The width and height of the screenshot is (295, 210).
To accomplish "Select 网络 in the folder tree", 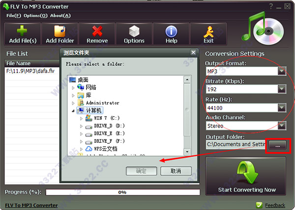I will tap(91, 87).
